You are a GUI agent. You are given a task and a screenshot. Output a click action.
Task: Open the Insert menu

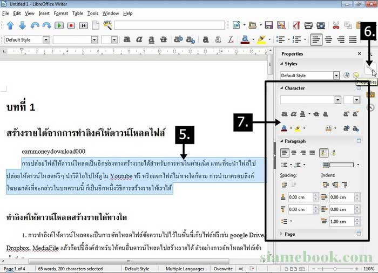44,13
